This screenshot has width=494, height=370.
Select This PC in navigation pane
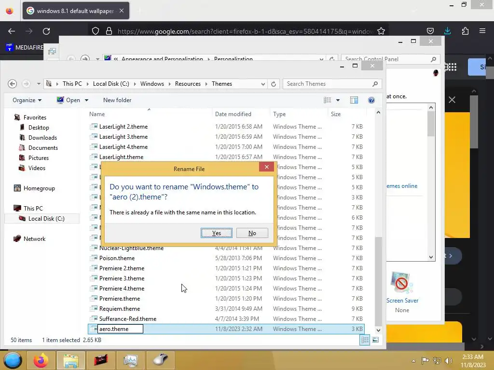[x=33, y=208]
